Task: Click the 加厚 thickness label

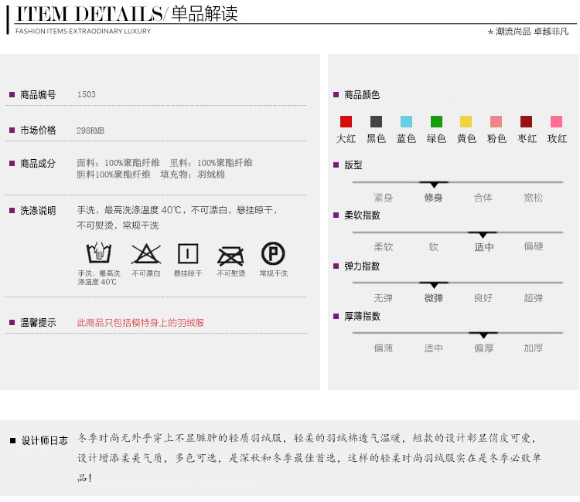Action: tap(534, 348)
